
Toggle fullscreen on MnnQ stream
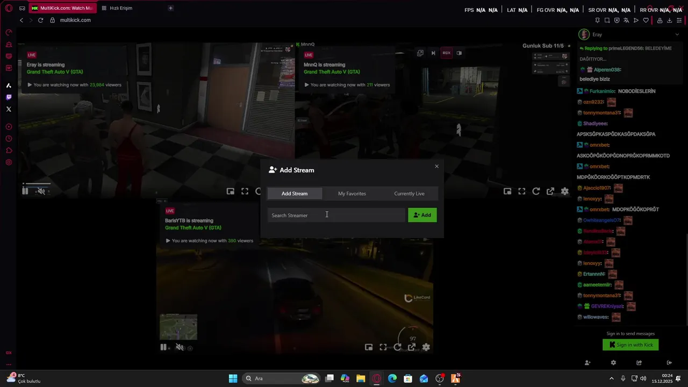point(521,191)
